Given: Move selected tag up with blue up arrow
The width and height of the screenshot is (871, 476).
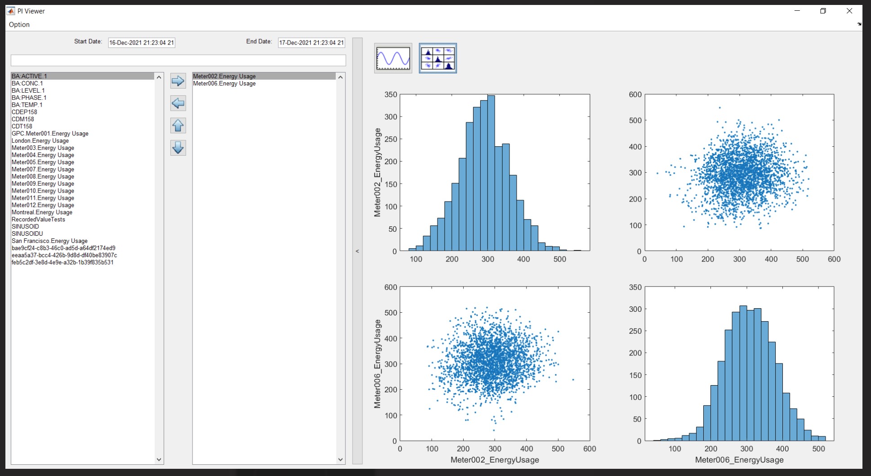Looking at the screenshot, I should (x=178, y=126).
